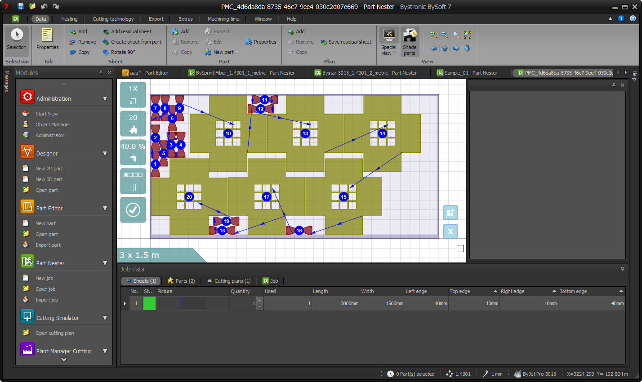This screenshot has height=382, width=642.
Task: Click Open cutting plan
Action: 54,333
